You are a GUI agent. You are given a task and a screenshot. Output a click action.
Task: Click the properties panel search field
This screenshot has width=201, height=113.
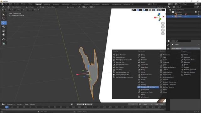pos(183,41)
